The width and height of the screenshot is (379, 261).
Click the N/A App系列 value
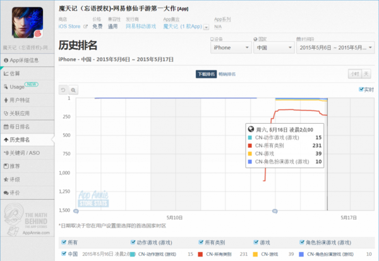pos(218,27)
